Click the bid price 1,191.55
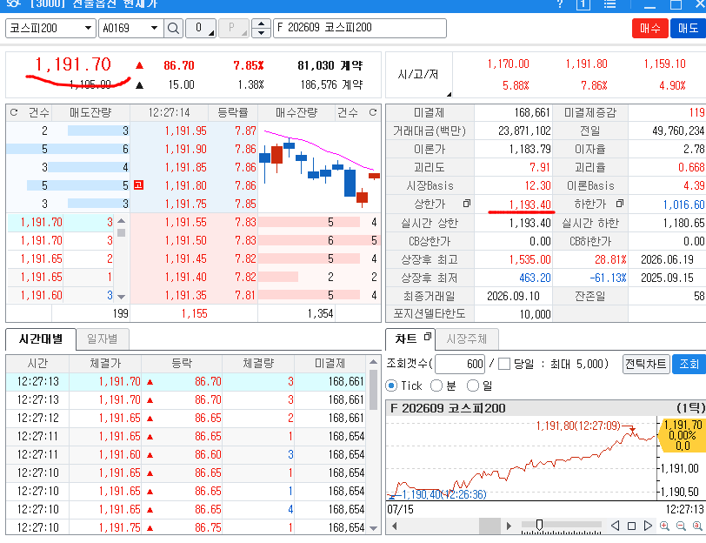The height and width of the screenshot is (543, 706). pos(185,222)
